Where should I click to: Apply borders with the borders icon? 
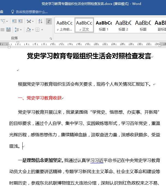click(x=37, y=30)
